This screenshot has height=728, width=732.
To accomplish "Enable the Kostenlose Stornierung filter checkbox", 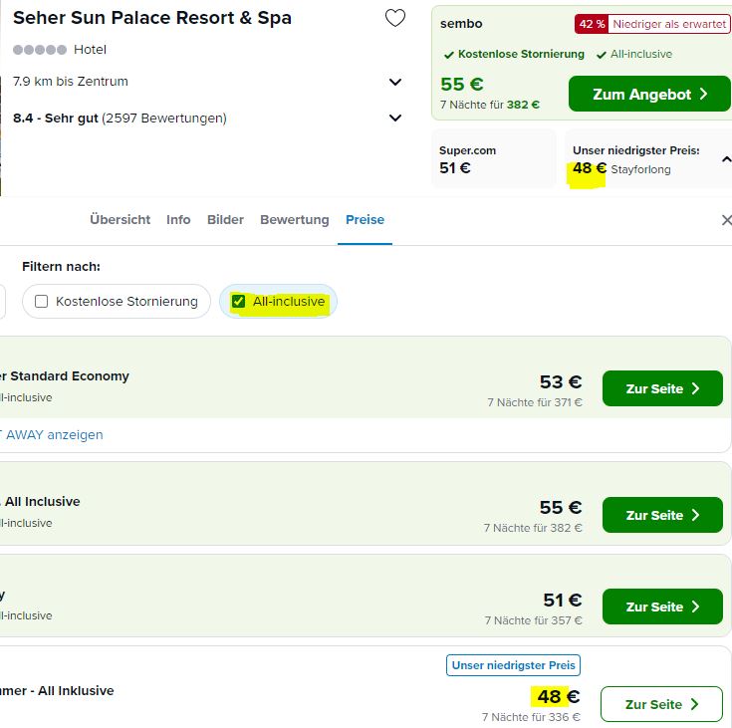I will [42, 301].
